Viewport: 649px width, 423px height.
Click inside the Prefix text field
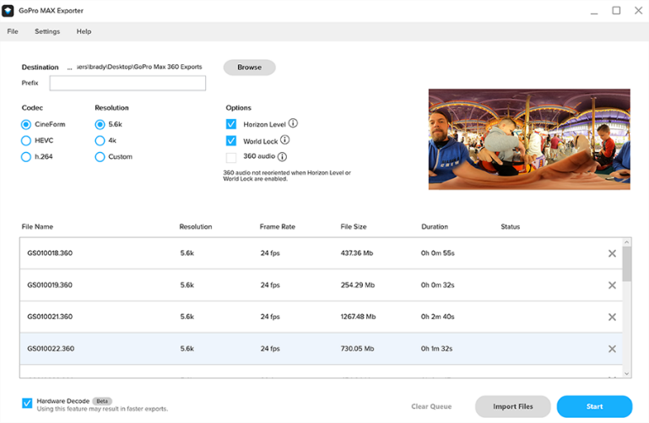[127, 83]
